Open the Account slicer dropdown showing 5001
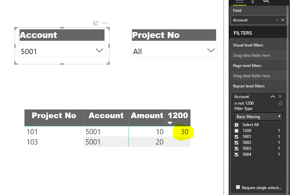 click(62, 50)
